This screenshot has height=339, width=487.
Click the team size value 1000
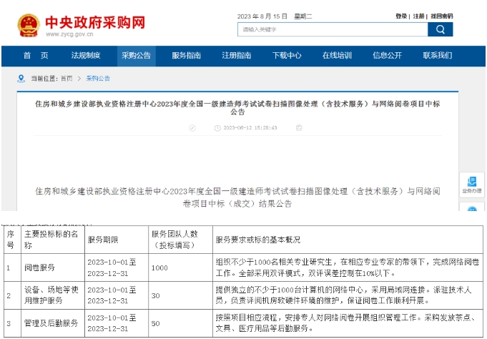[159, 268]
